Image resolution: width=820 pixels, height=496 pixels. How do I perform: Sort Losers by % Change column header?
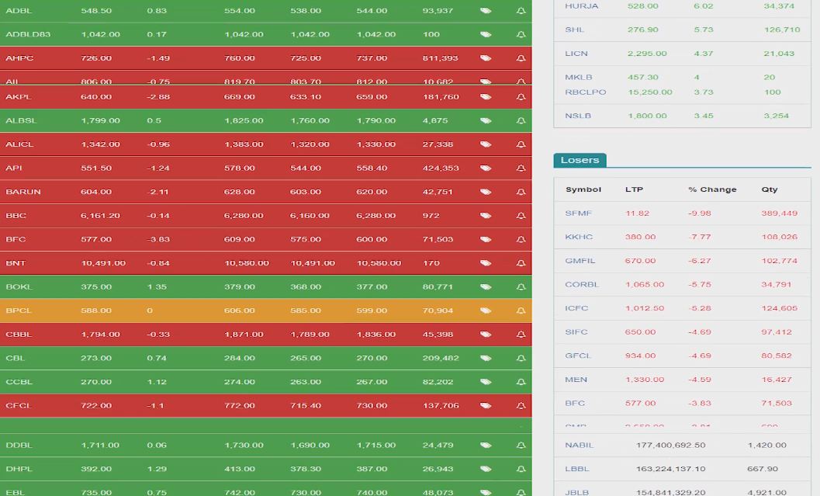click(711, 189)
